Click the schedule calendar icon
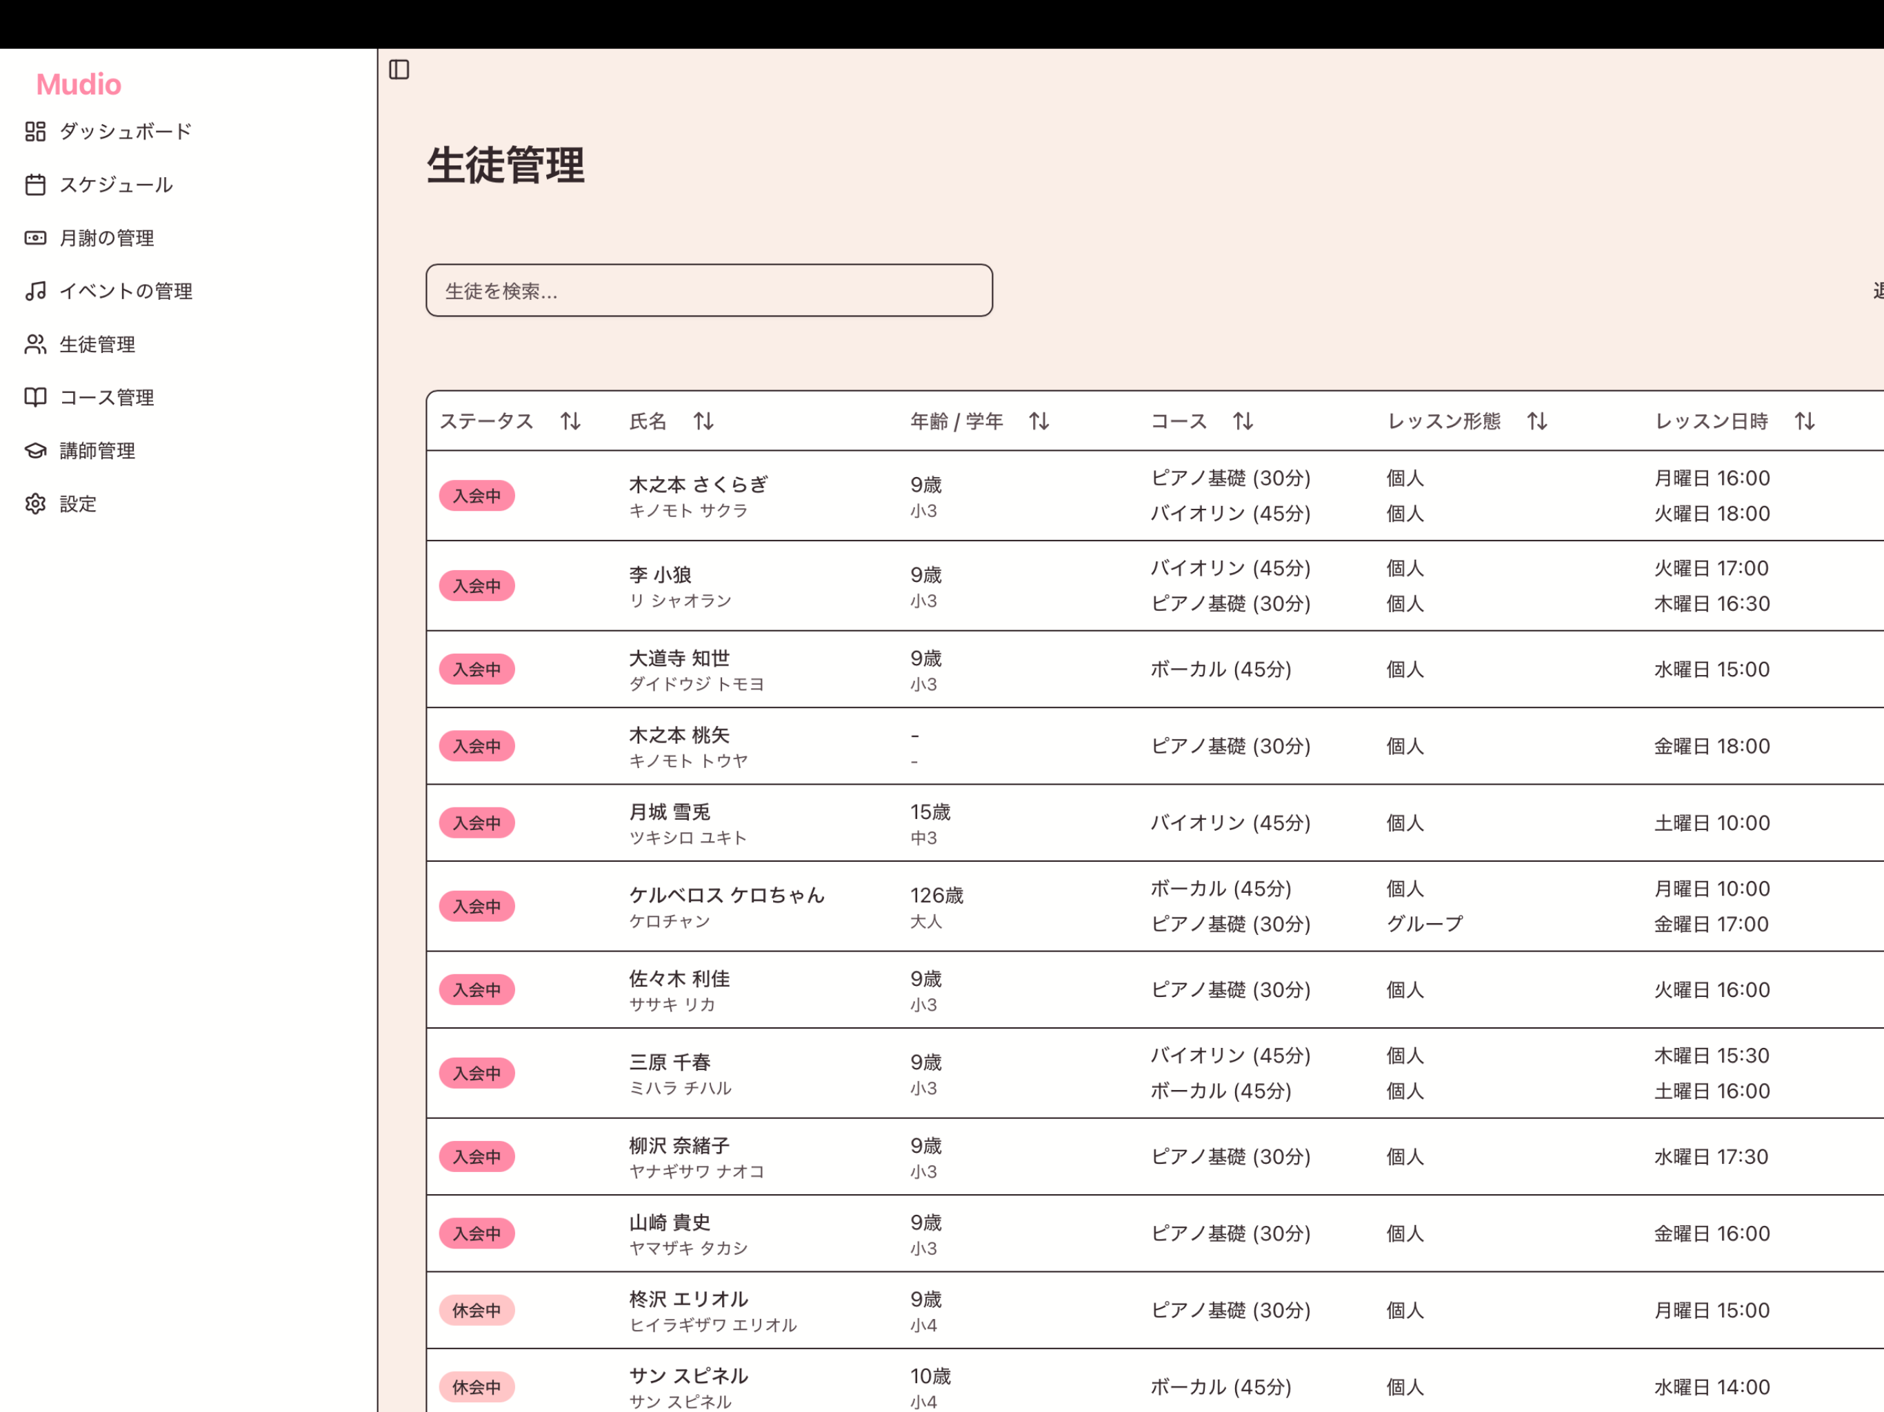 point(35,185)
